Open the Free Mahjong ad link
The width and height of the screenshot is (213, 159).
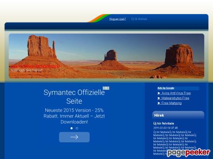point(171,103)
